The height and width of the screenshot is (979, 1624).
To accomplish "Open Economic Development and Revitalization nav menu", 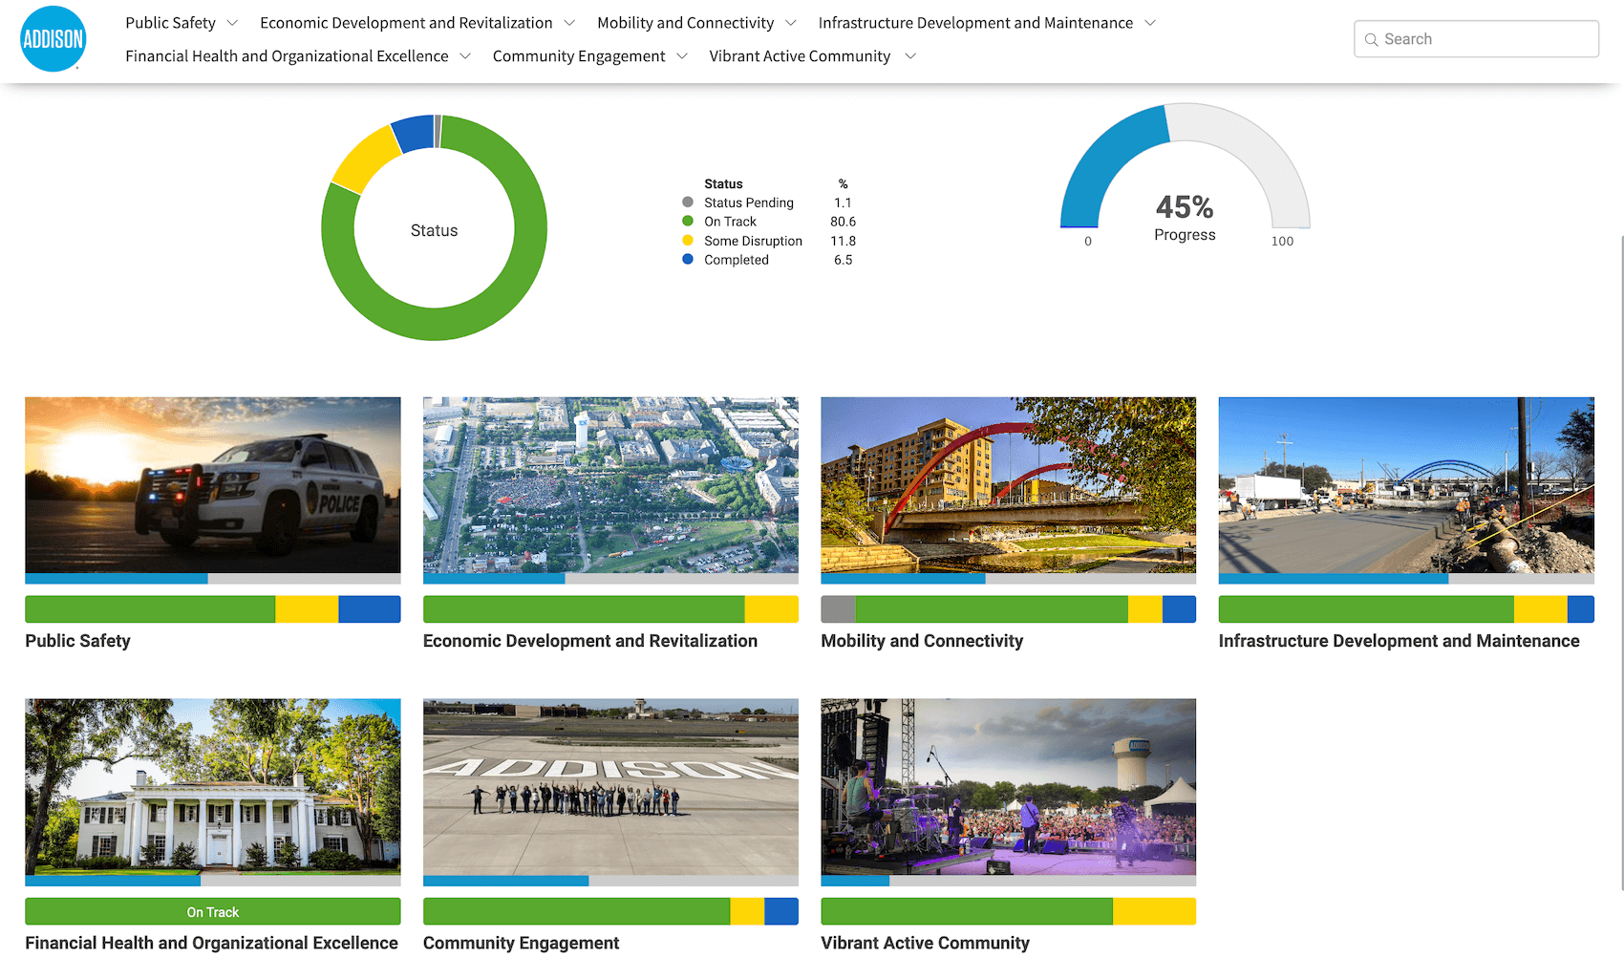I will [406, 23].
